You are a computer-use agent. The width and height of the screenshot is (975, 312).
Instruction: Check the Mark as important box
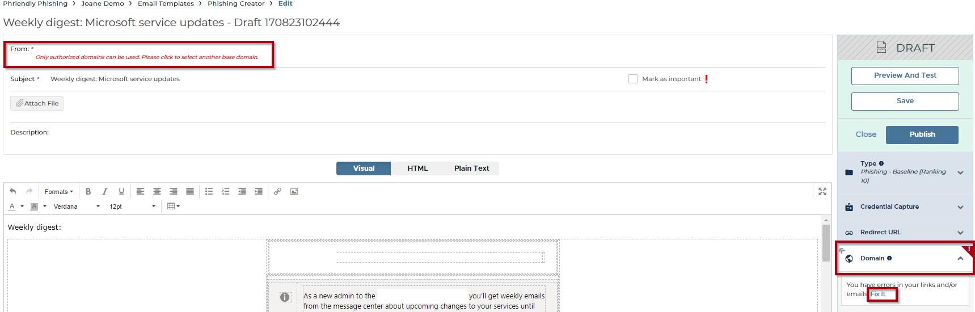point(633,79)
